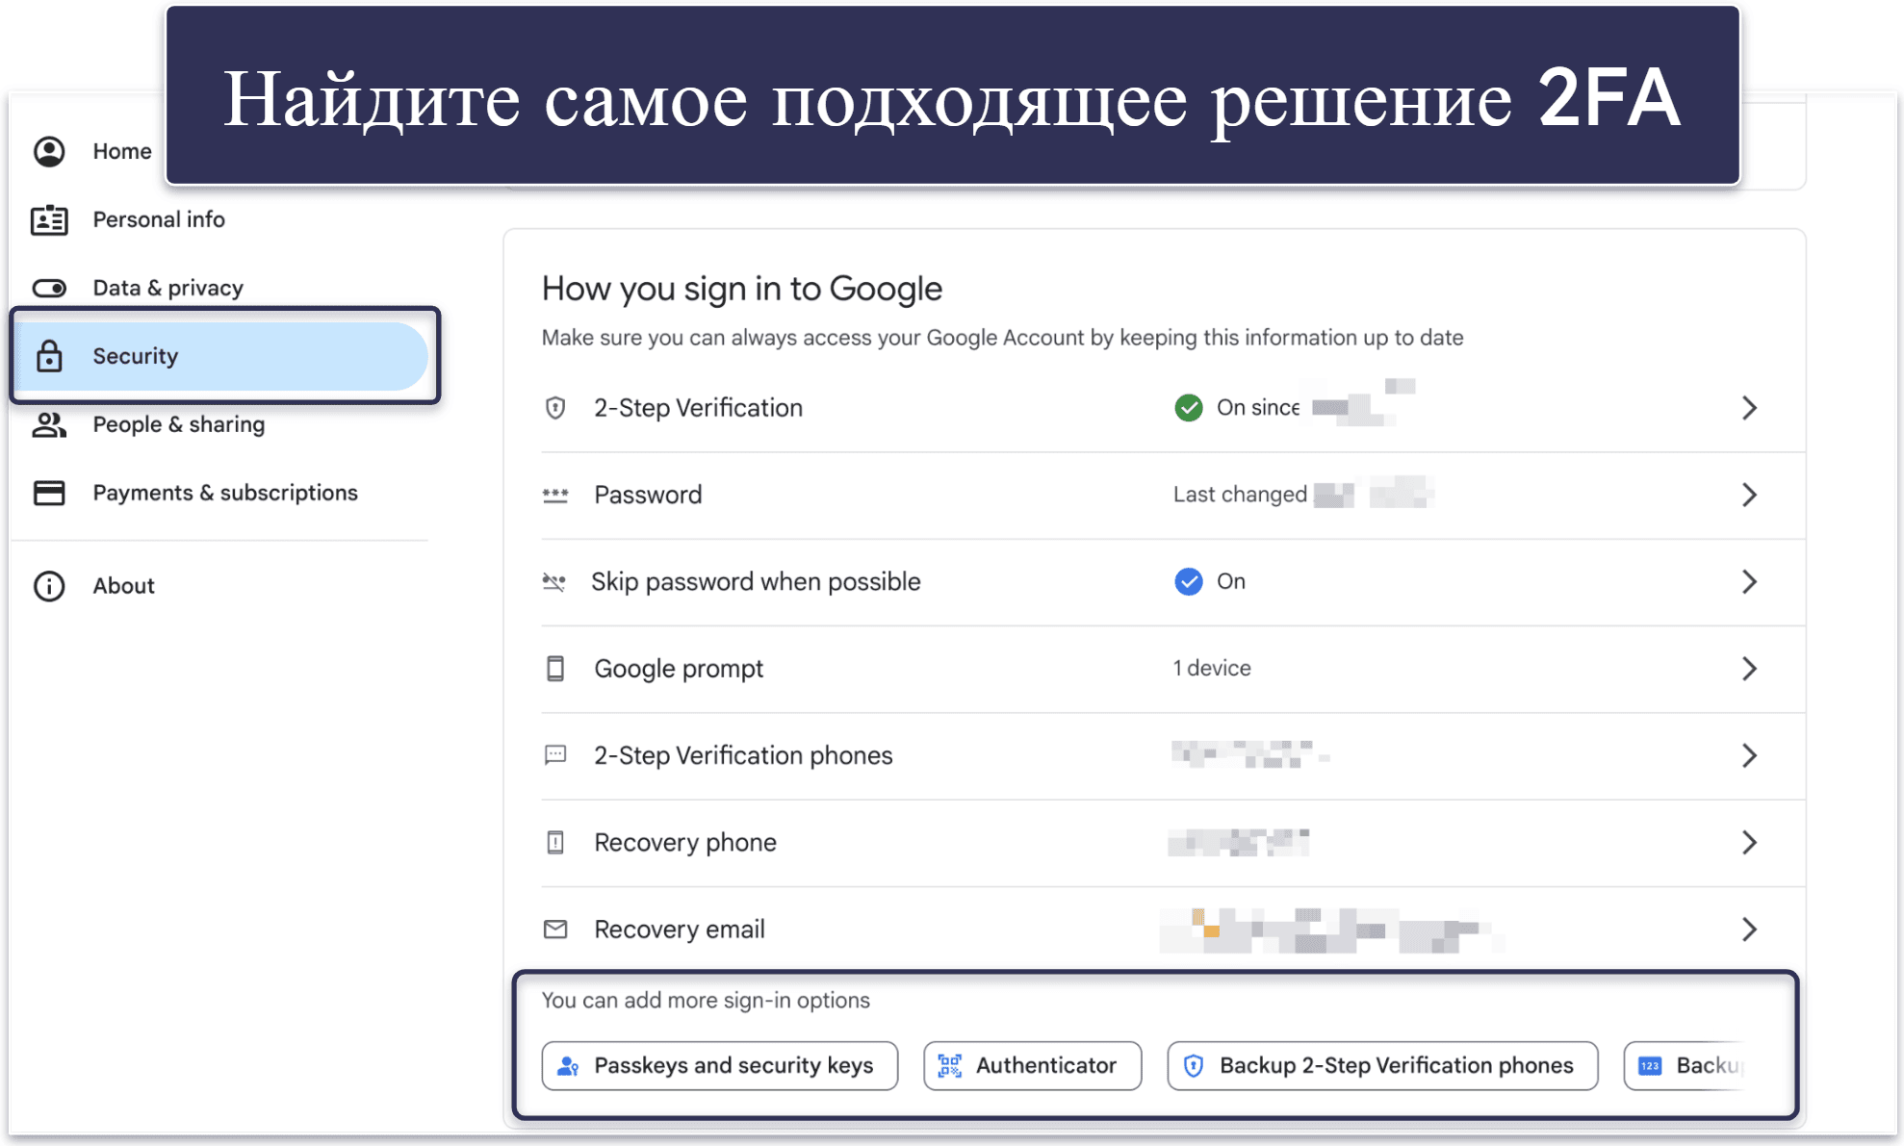Click the Skip password crossed-out icon
This screenshot has width=1904, height=1146.
coord(554,582)
